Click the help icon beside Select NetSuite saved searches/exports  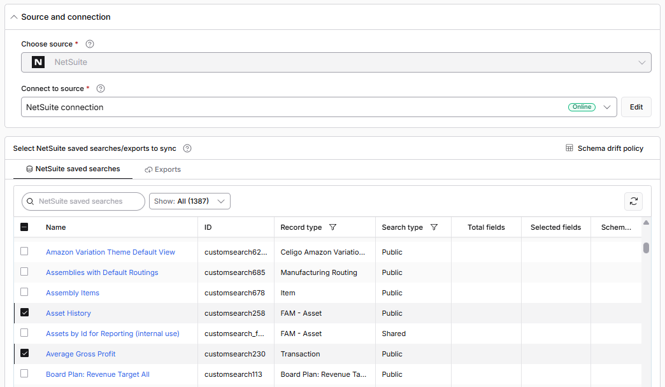tap(187, 148)
